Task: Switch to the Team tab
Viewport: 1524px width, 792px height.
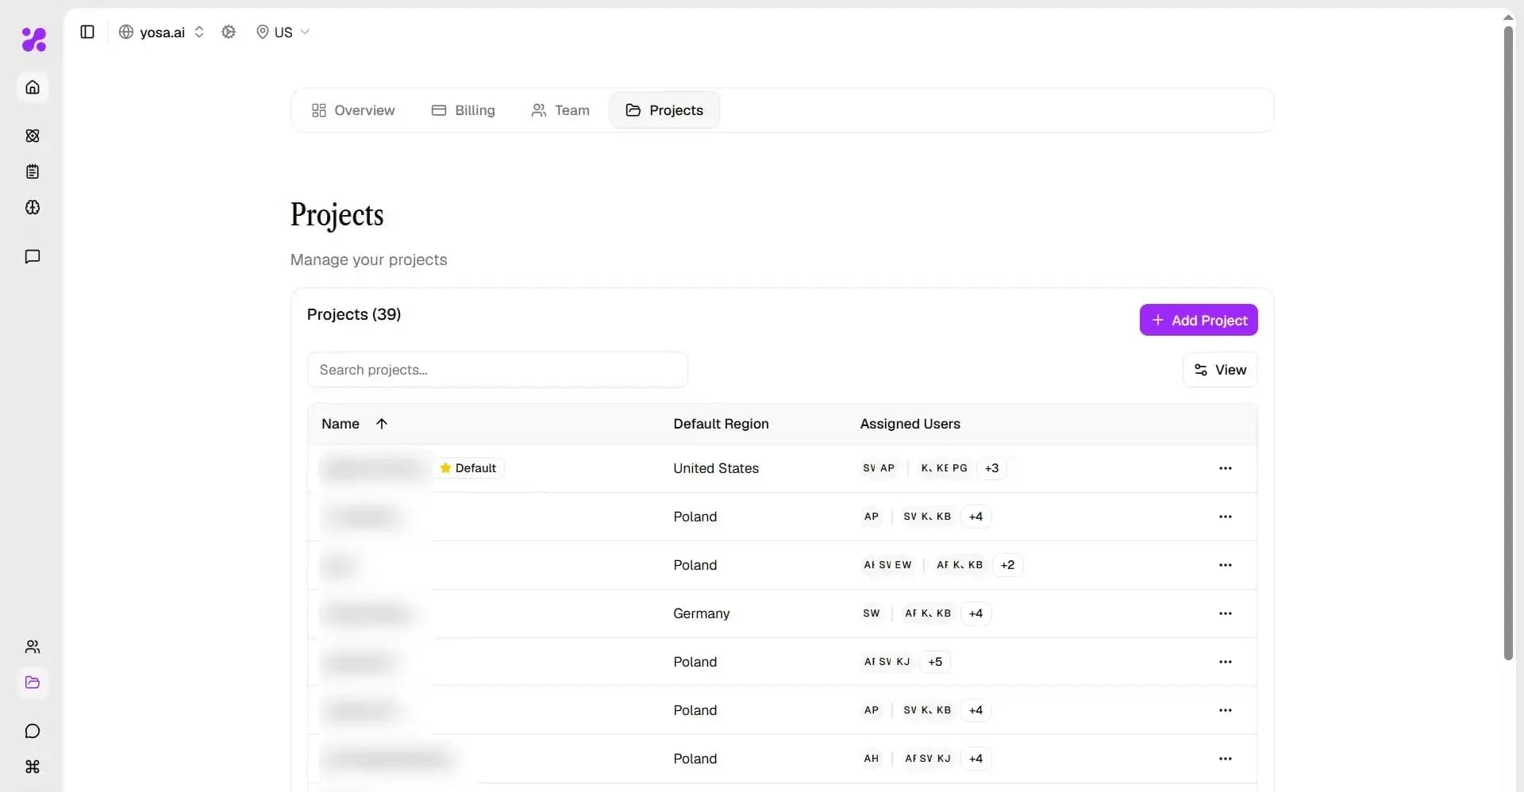Action: [560, 110]
